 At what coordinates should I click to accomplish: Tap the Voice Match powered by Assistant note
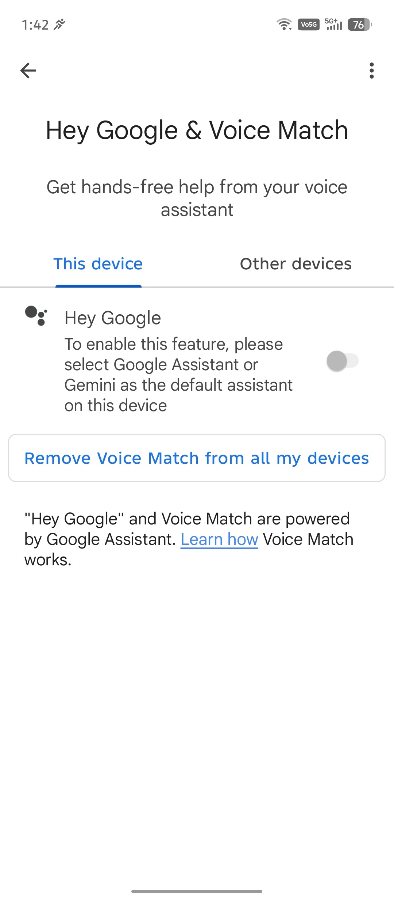pyautogui.click(x=189, y=539)
